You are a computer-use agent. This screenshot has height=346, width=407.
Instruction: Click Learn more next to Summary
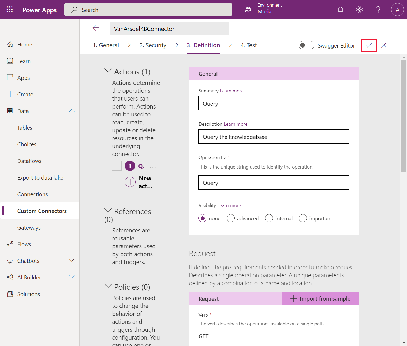(x=232, y=91)
